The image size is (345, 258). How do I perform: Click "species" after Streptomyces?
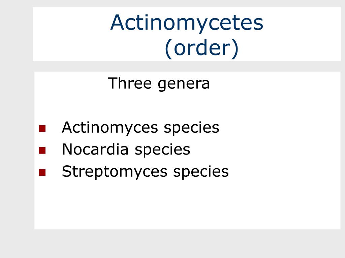pos(201,172)
